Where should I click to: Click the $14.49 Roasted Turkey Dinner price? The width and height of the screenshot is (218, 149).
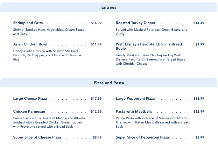click(x=199, y=23)
